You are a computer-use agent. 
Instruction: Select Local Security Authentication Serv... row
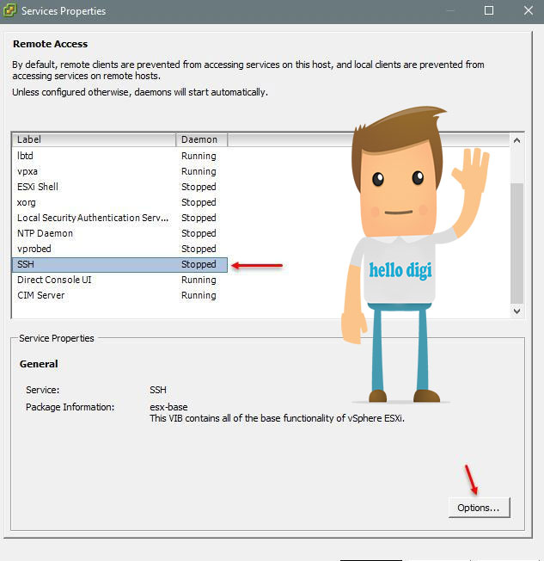coord(119,218)
